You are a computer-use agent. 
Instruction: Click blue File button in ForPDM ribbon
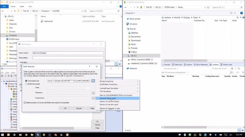[x=4, y=6]
